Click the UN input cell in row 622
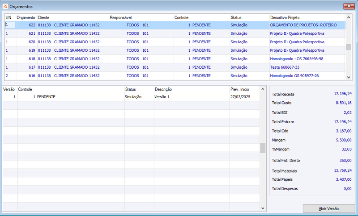 tap(10, 25)
